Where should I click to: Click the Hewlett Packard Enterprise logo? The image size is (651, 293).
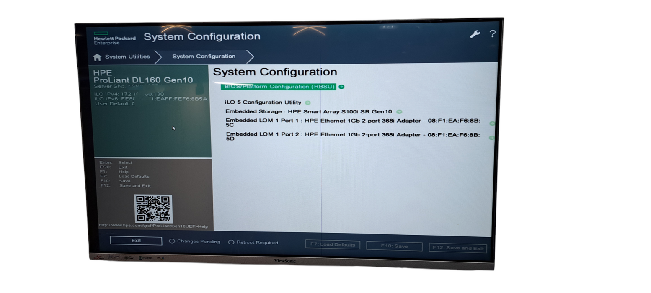pos(114,38)
